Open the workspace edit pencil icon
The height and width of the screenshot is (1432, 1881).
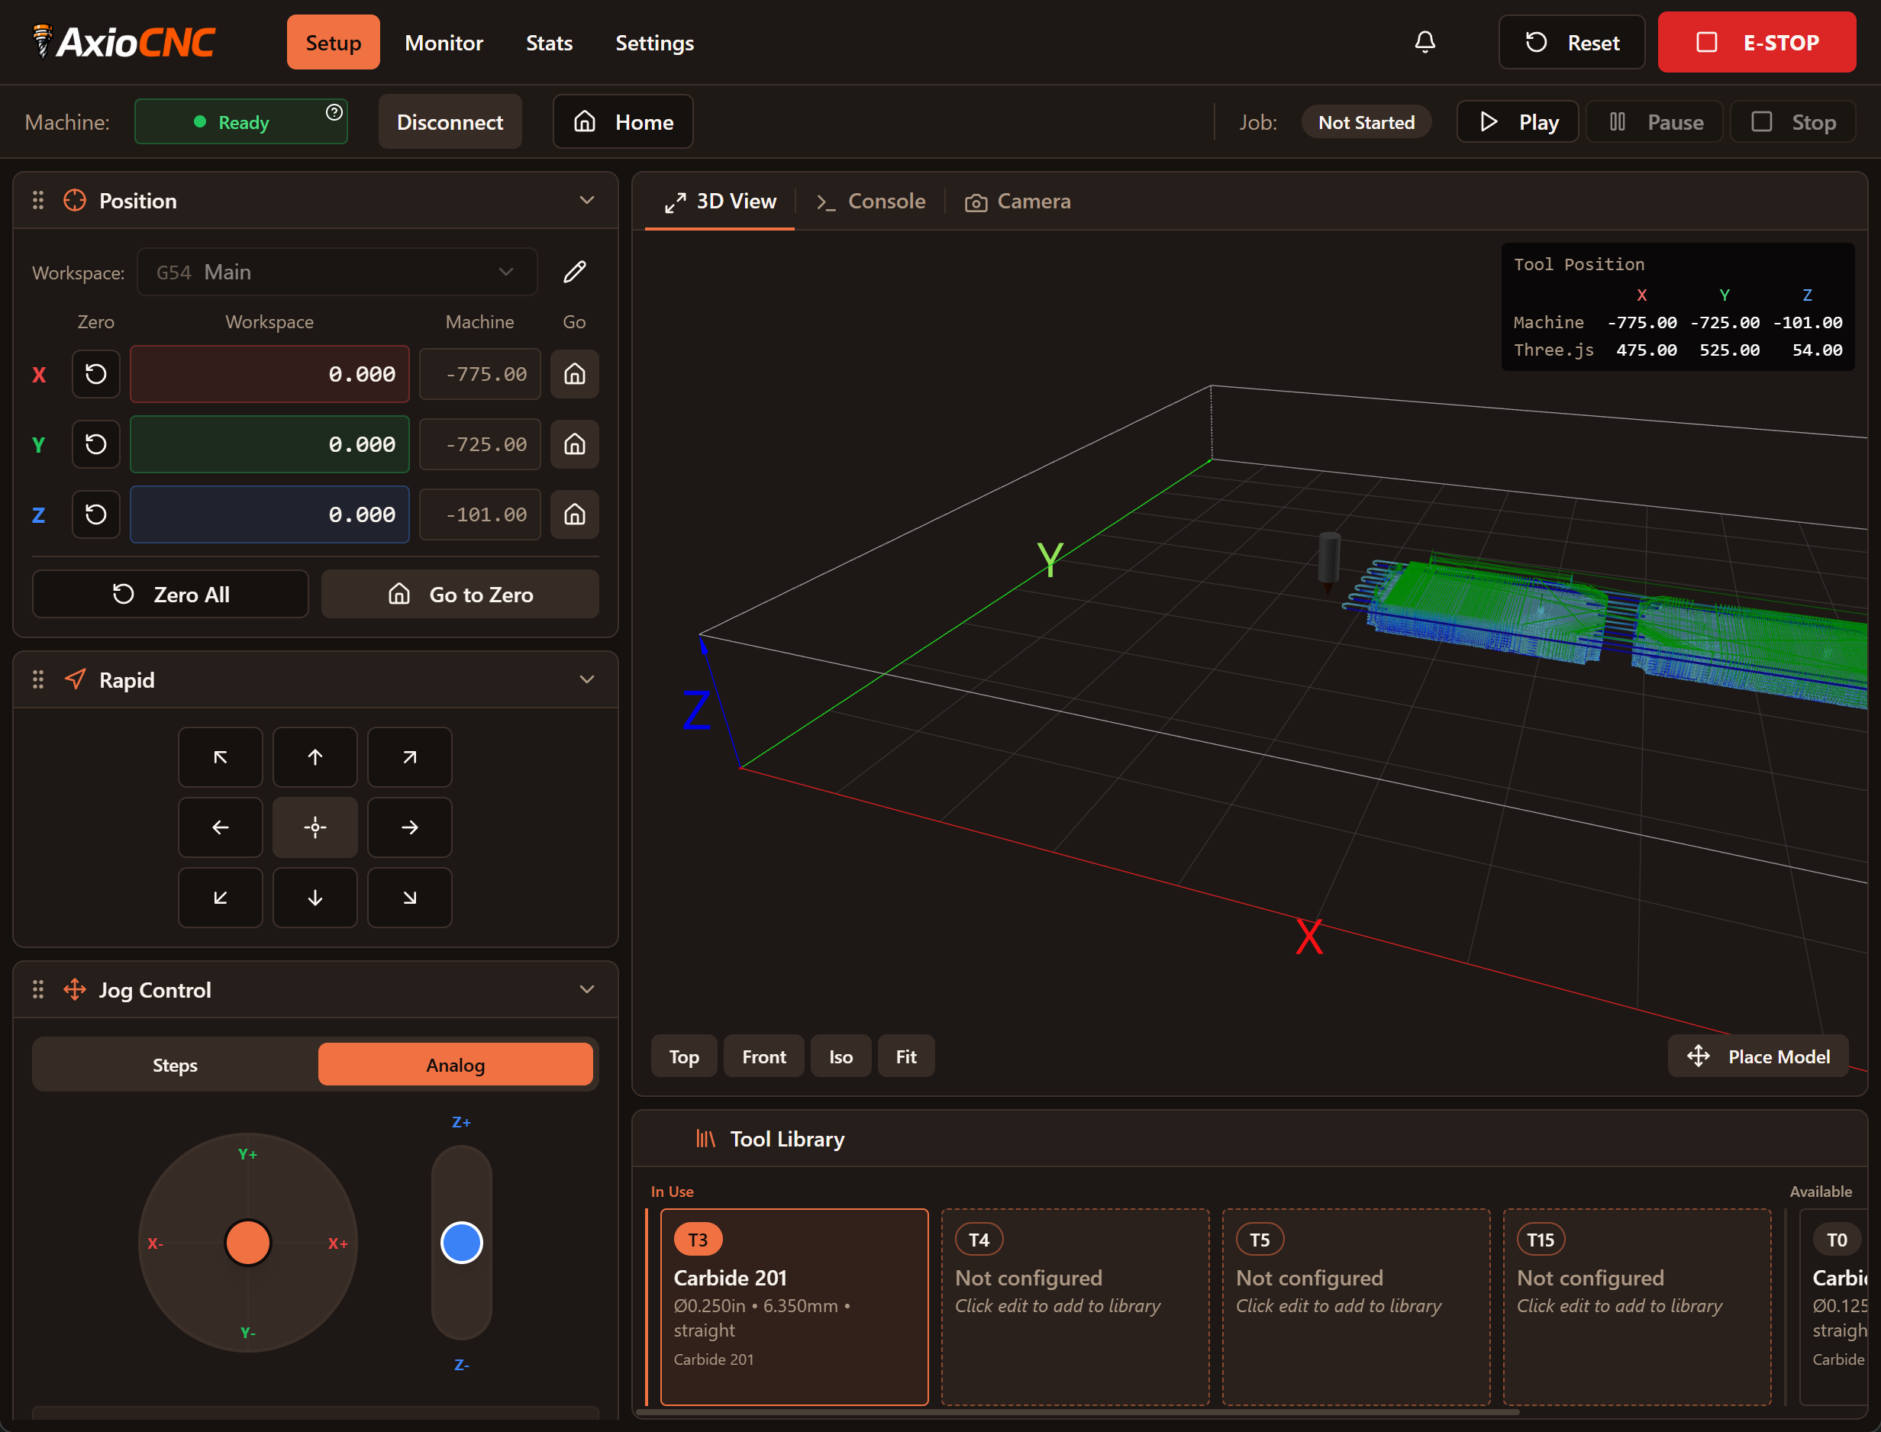click(574, 271)
